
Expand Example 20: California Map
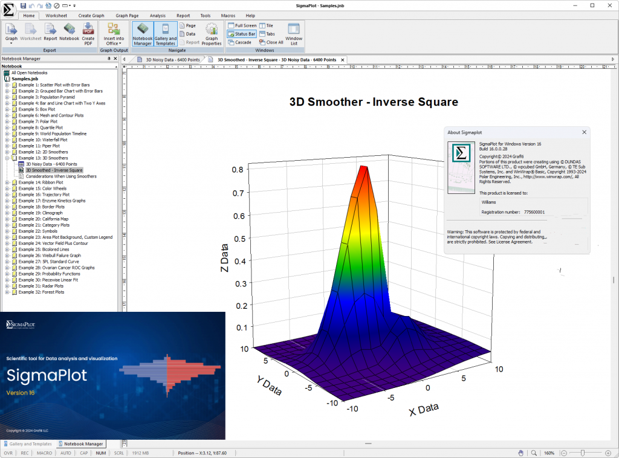point(7,219)
